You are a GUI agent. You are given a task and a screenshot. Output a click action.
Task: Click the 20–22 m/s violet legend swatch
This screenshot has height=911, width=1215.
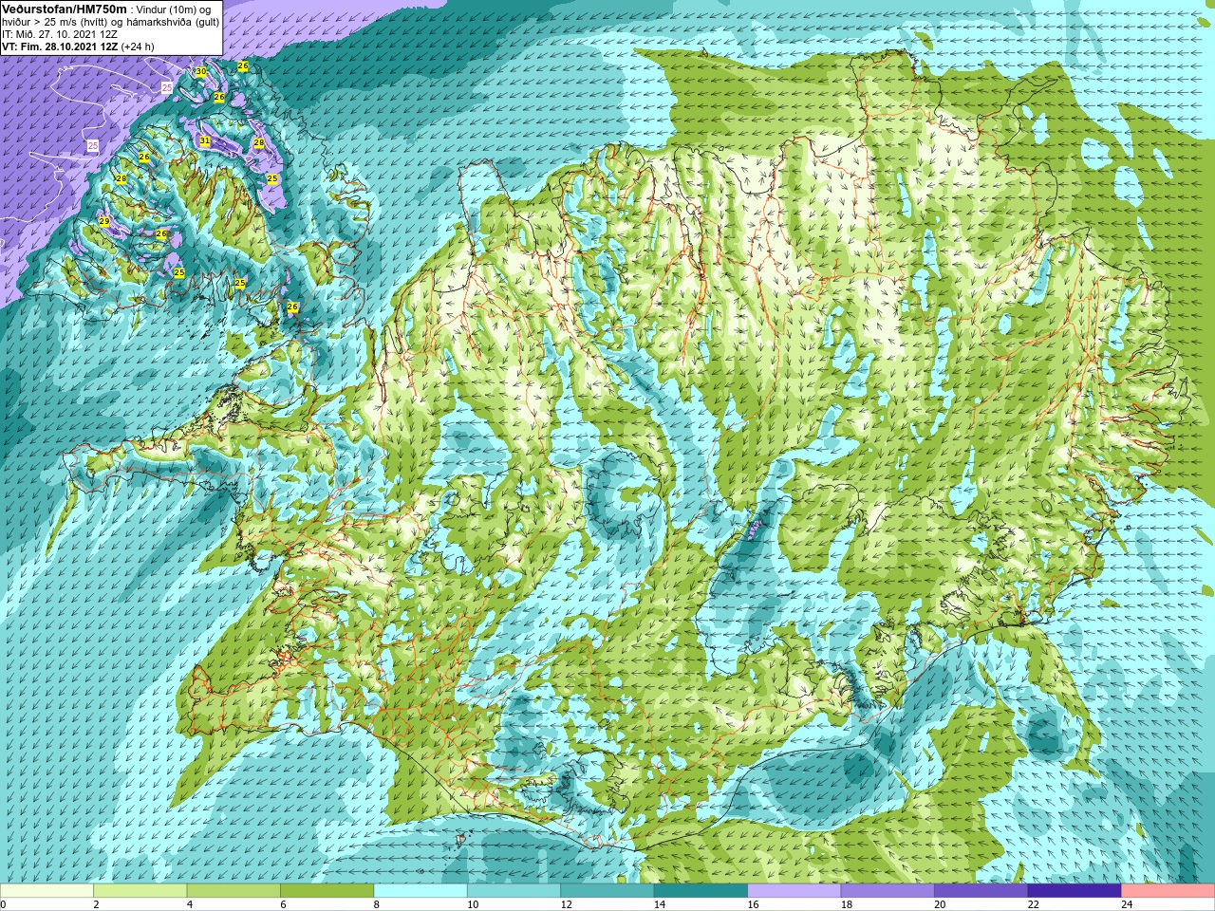point(981,891)
